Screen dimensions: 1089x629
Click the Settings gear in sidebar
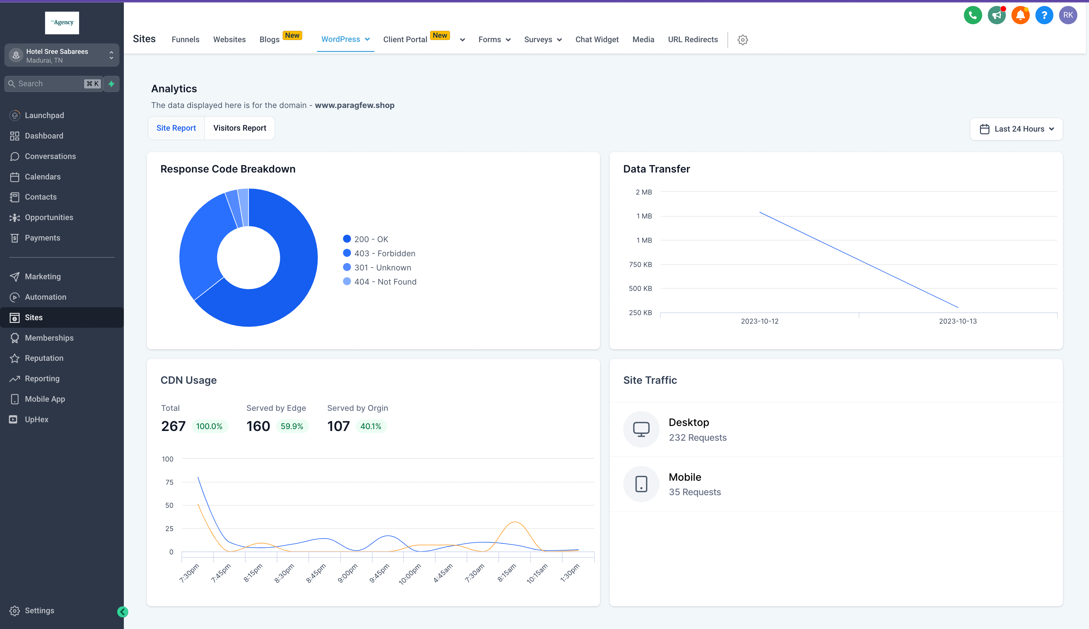[x=15, y=610]
